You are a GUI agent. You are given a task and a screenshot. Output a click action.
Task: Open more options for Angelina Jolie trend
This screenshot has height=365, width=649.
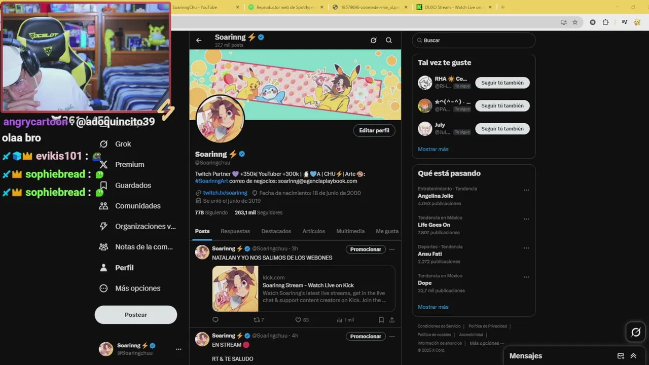[x=526, y=190]
